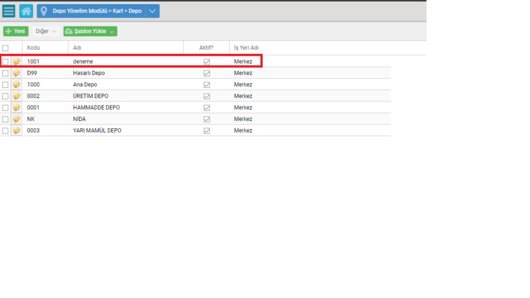Click the HAMMADDE DEPO name cell
The width and height of the screenshot is (530, 298).
pos(96,108)
